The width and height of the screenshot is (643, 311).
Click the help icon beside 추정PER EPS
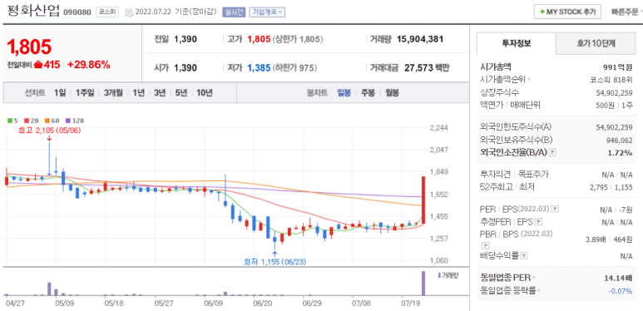point(539,222)
